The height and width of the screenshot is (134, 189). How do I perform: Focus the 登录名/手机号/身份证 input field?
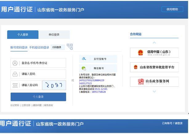(42, 63)
